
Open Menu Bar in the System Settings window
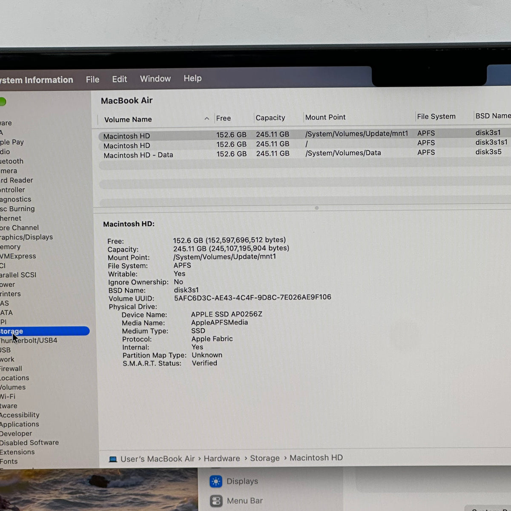pyautogui.click(x=236, y=501)
